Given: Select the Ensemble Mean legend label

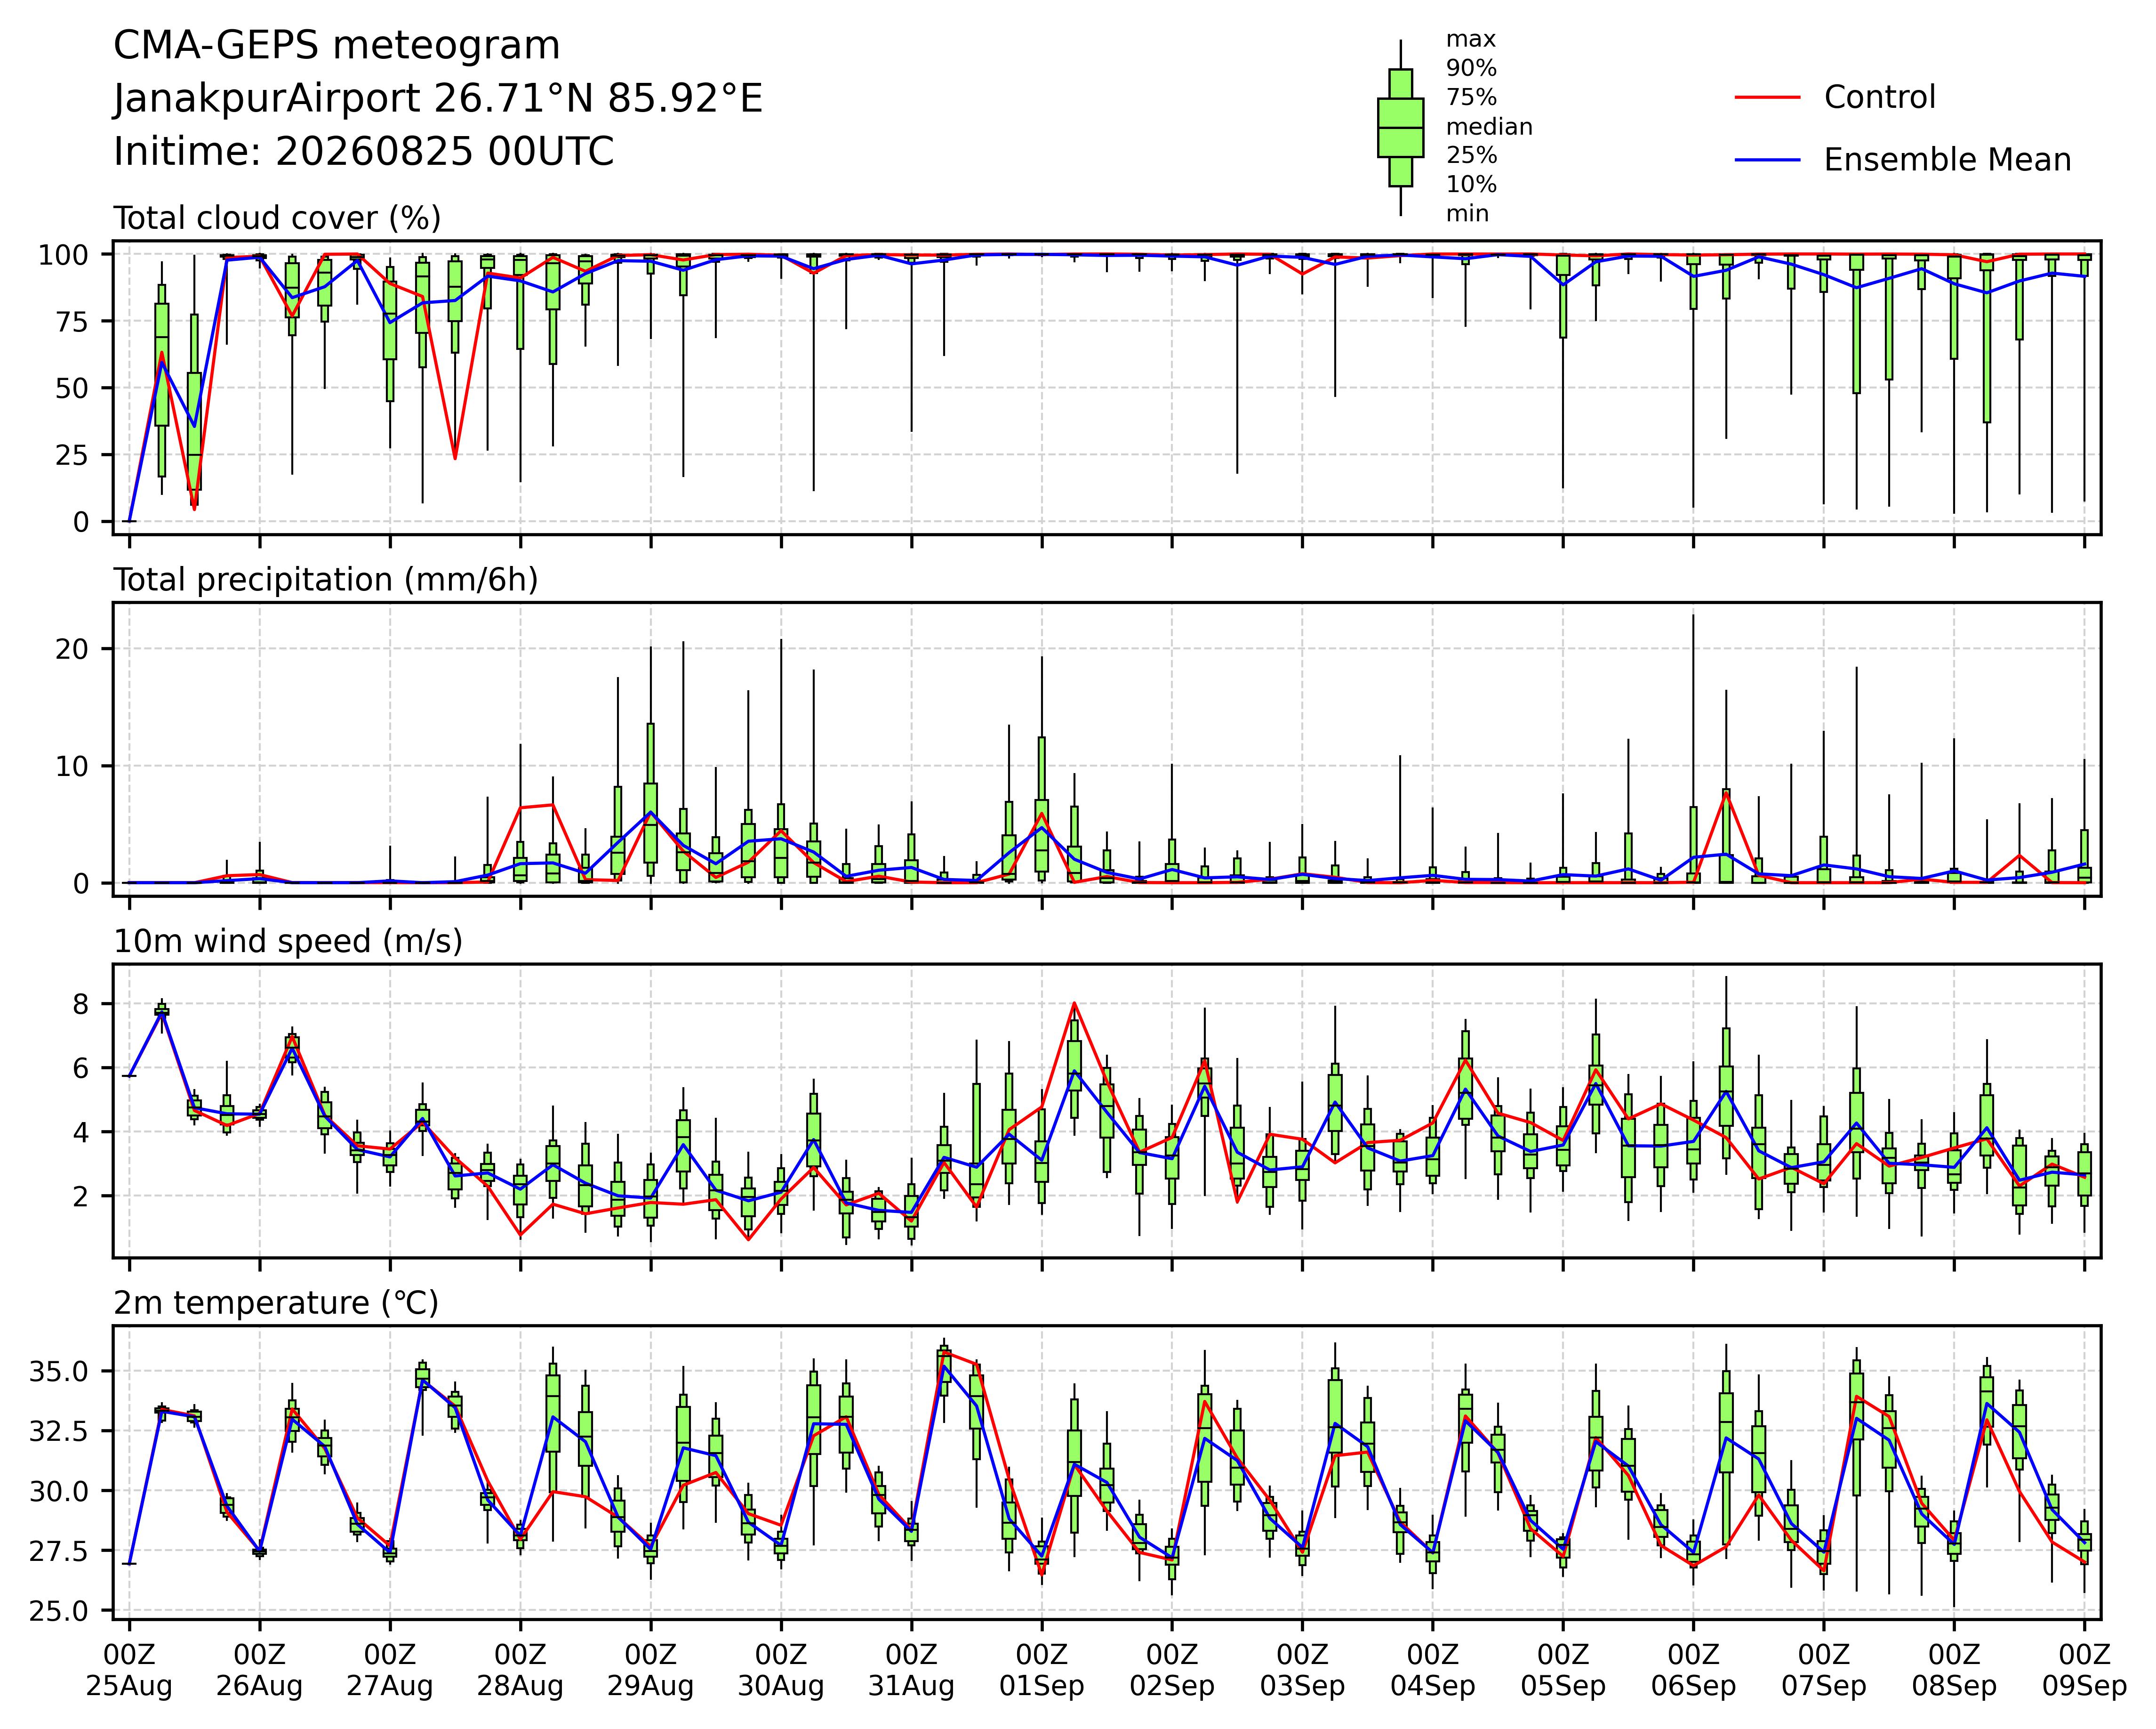Looking at the screenshot, I should tap(1947, 160).
